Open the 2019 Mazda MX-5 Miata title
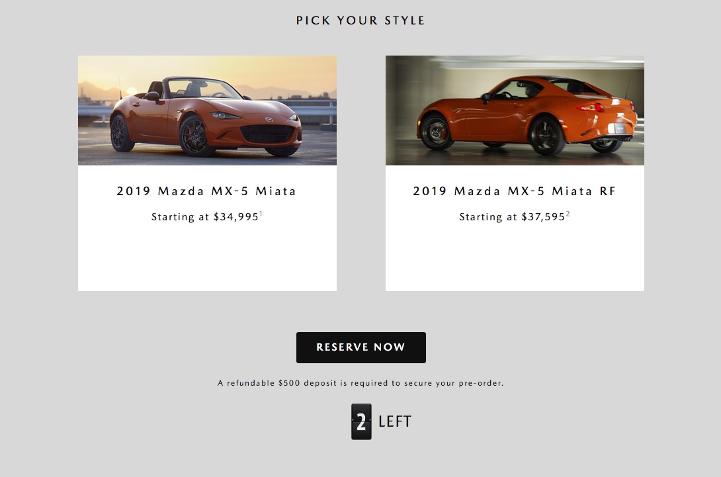 click(x=206, y=191)
